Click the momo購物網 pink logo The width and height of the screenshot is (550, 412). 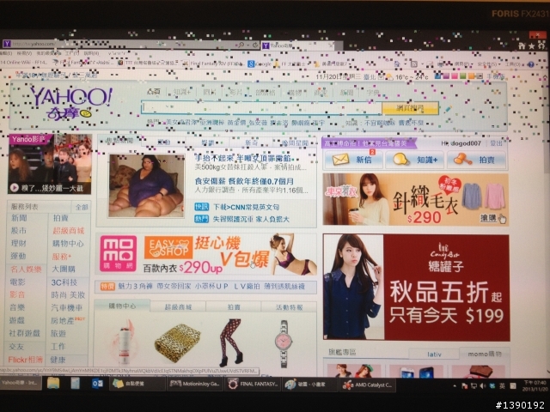pos(118,253)
